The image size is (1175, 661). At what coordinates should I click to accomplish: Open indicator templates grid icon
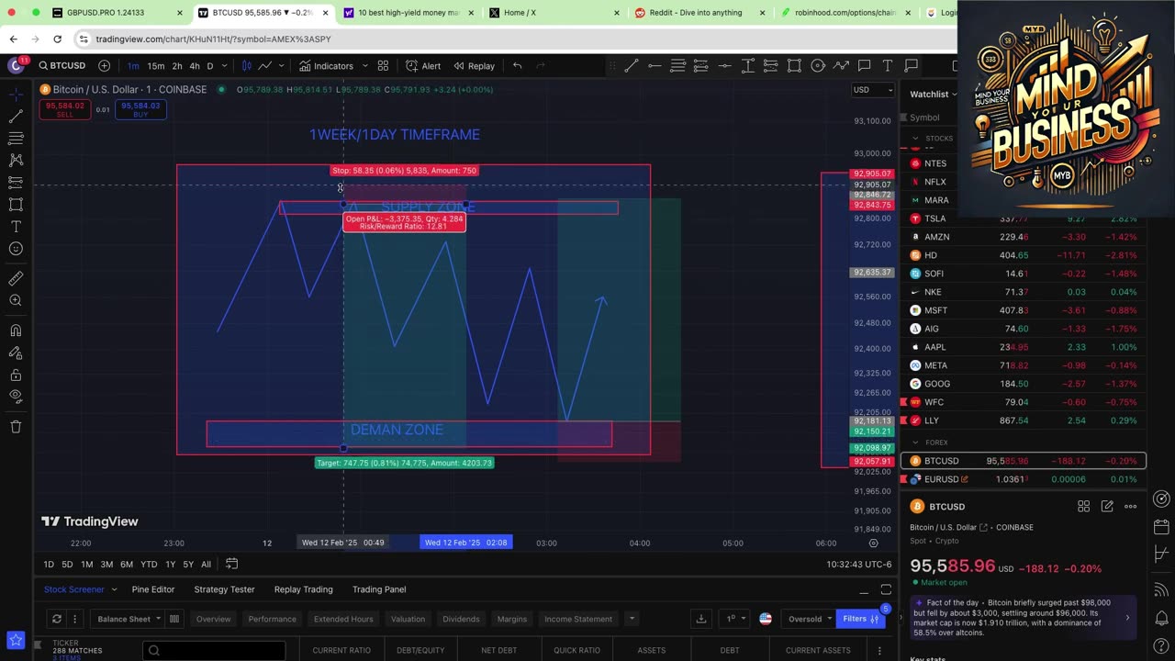point(383,66)
